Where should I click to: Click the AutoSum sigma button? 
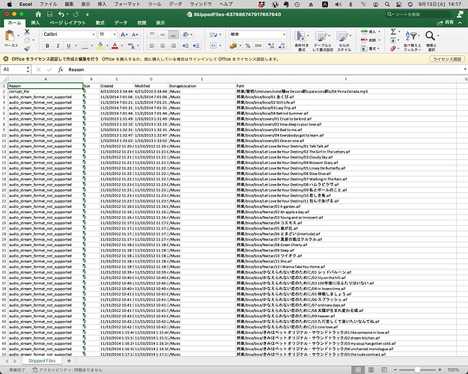393,31
